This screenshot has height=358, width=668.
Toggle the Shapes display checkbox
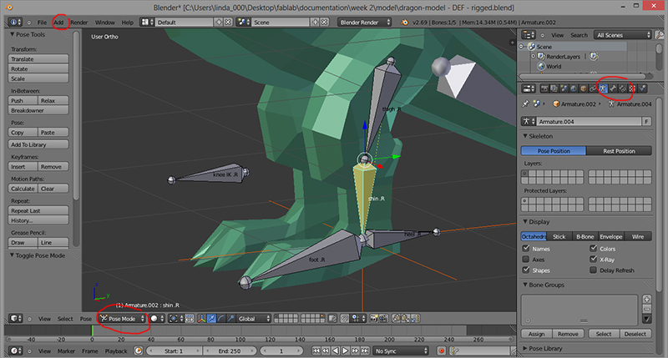tap(526, 270)
